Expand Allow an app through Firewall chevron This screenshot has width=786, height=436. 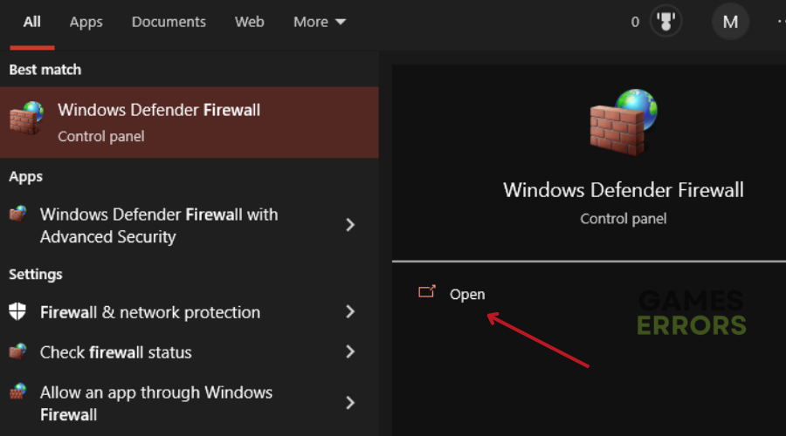point(350,403)
